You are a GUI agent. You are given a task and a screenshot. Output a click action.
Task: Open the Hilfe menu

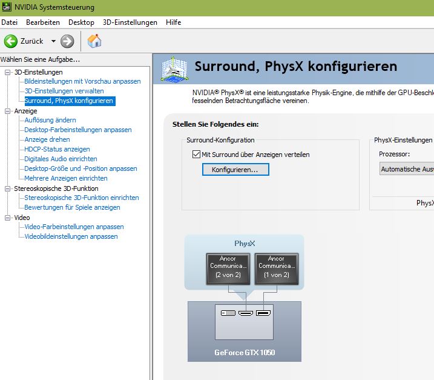point(174,22)
